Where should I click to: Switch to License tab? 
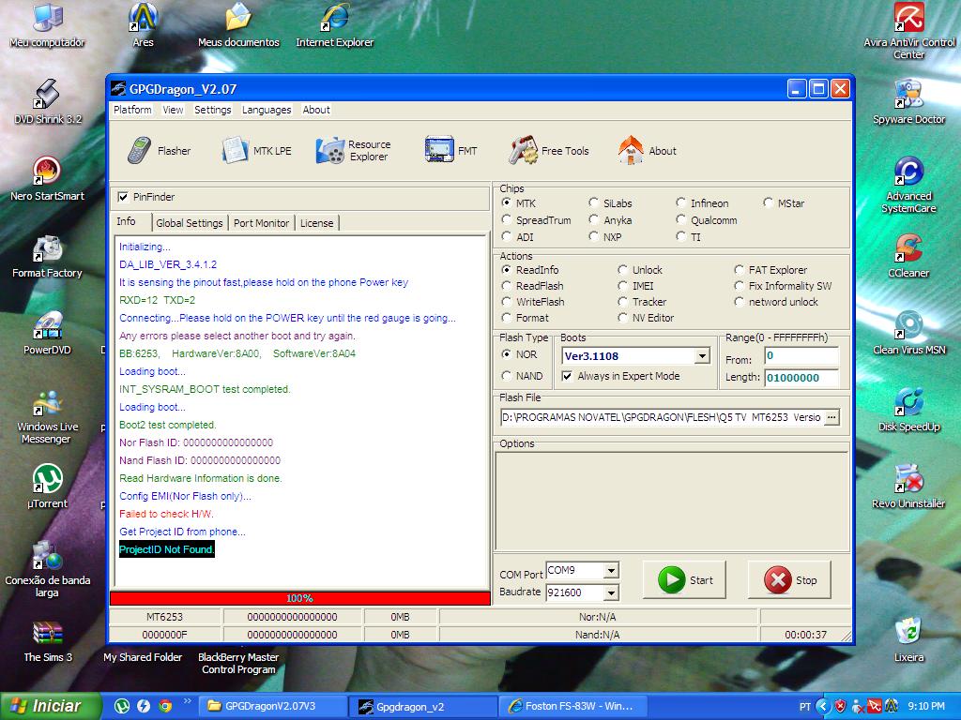[317, 223]
